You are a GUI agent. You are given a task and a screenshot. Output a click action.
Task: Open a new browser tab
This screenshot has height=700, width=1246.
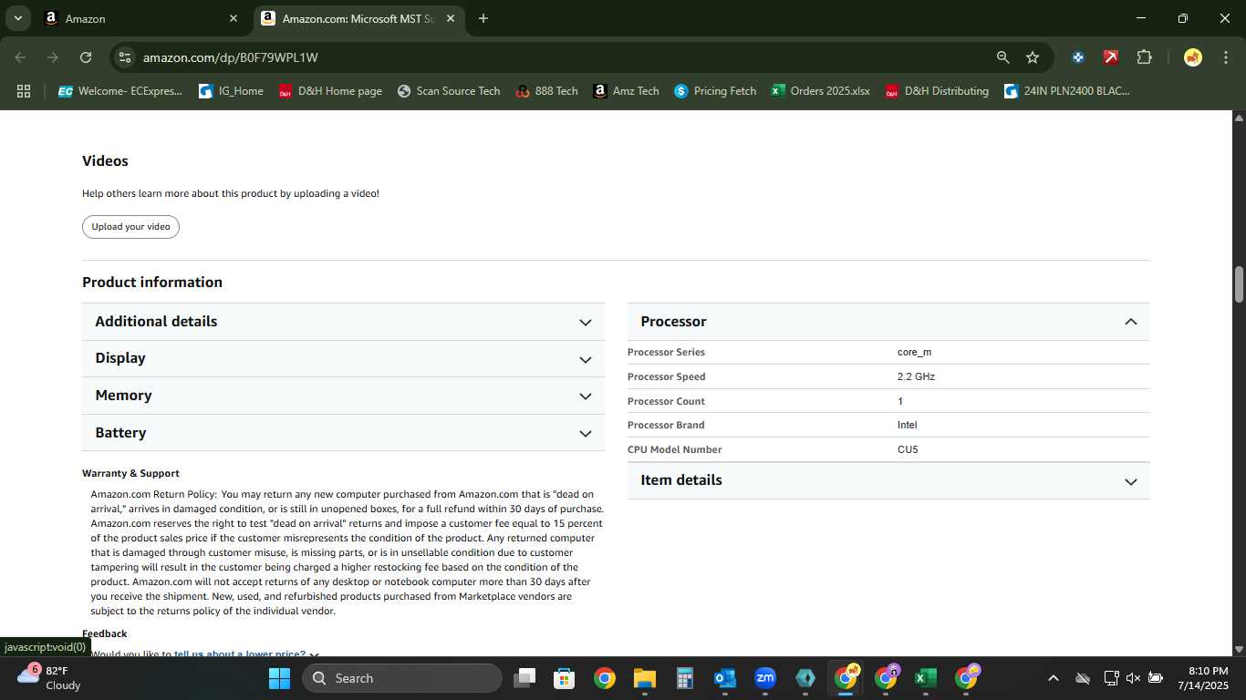click(483, 18)
